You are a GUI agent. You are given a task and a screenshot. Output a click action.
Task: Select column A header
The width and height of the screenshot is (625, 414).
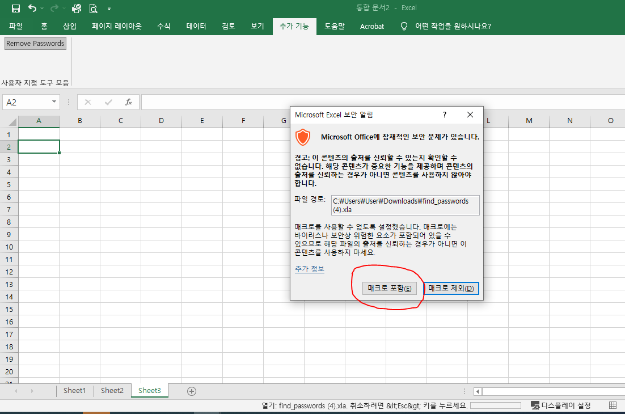click(39, 121)
